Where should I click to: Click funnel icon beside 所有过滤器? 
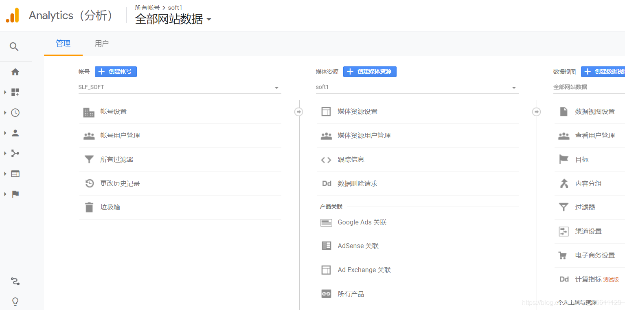coord(89,159)
